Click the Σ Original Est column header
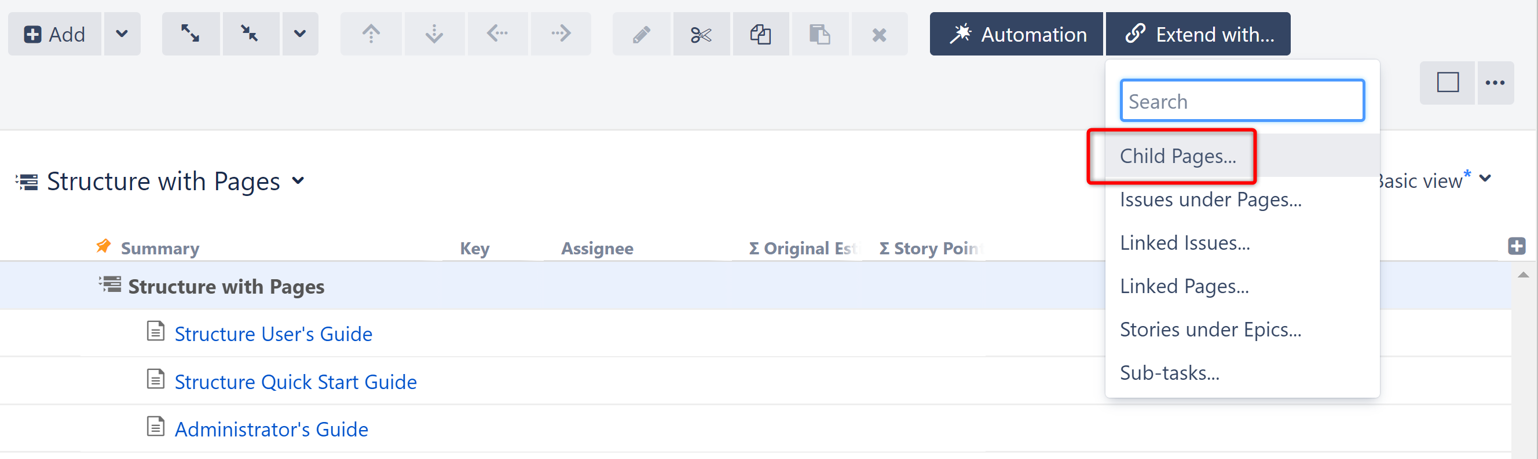 point(803,248)
